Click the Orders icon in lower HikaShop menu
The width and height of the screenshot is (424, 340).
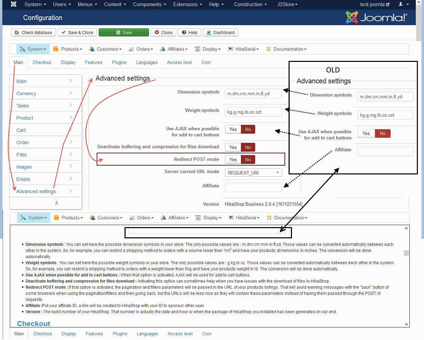132,218
